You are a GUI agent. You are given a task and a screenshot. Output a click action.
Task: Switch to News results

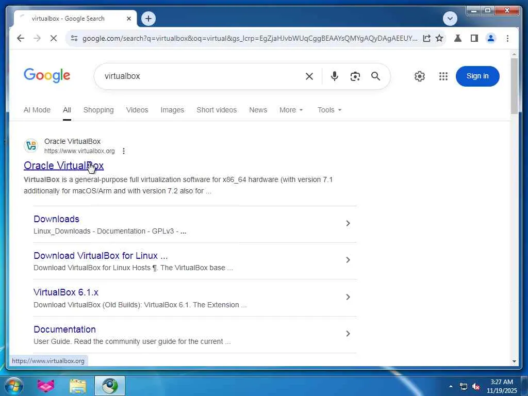[x=258, y=110]
